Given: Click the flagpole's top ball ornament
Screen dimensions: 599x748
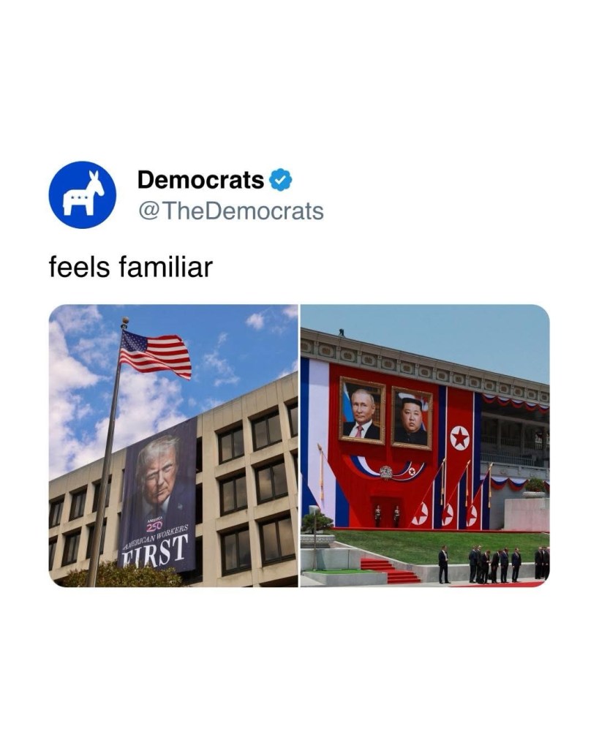Looking at the screenshot, I should [125, 320].
